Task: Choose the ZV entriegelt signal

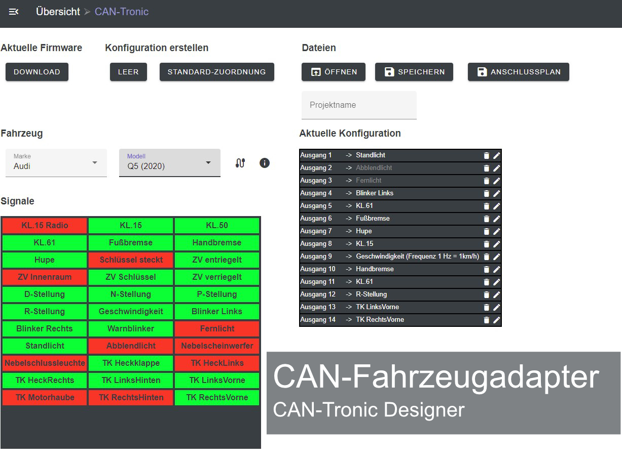Action: (217, 260)
